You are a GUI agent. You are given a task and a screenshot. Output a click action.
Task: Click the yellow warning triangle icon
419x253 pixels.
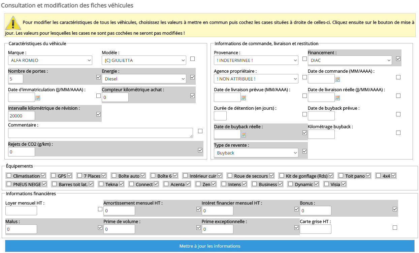coord(13,23)
